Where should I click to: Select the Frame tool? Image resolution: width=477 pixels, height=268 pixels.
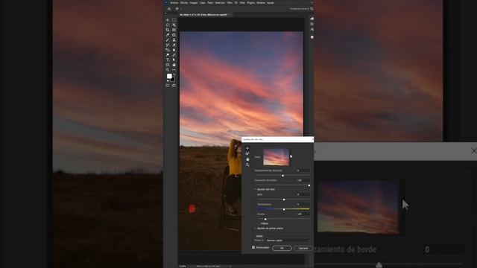(174, 30)
